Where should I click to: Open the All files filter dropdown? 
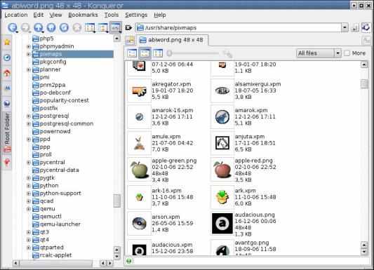(x=319, y=53)
